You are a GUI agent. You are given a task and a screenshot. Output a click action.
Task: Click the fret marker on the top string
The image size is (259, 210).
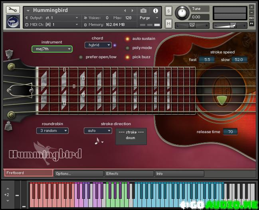pyautogui.click(x=64, y=70)
